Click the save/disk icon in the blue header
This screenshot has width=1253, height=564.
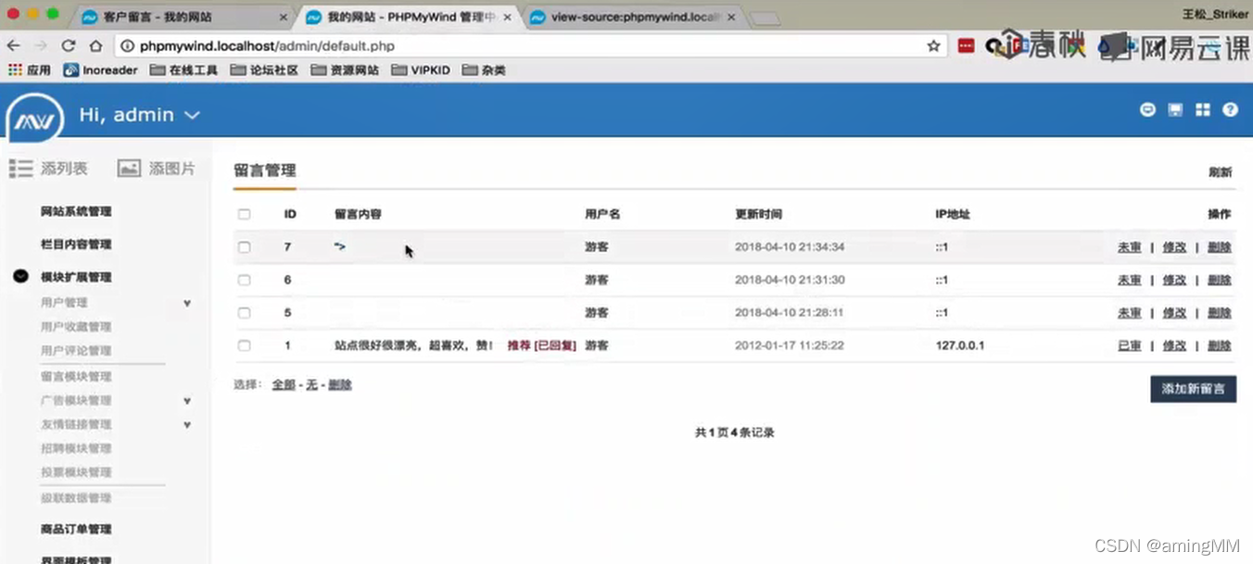(1175, 109)
